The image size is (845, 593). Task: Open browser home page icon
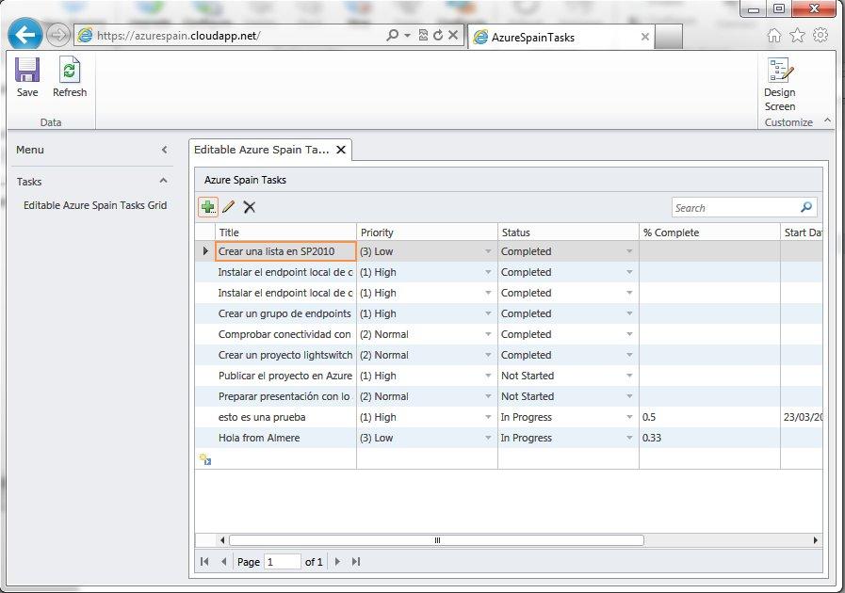(x=773, y=36)
